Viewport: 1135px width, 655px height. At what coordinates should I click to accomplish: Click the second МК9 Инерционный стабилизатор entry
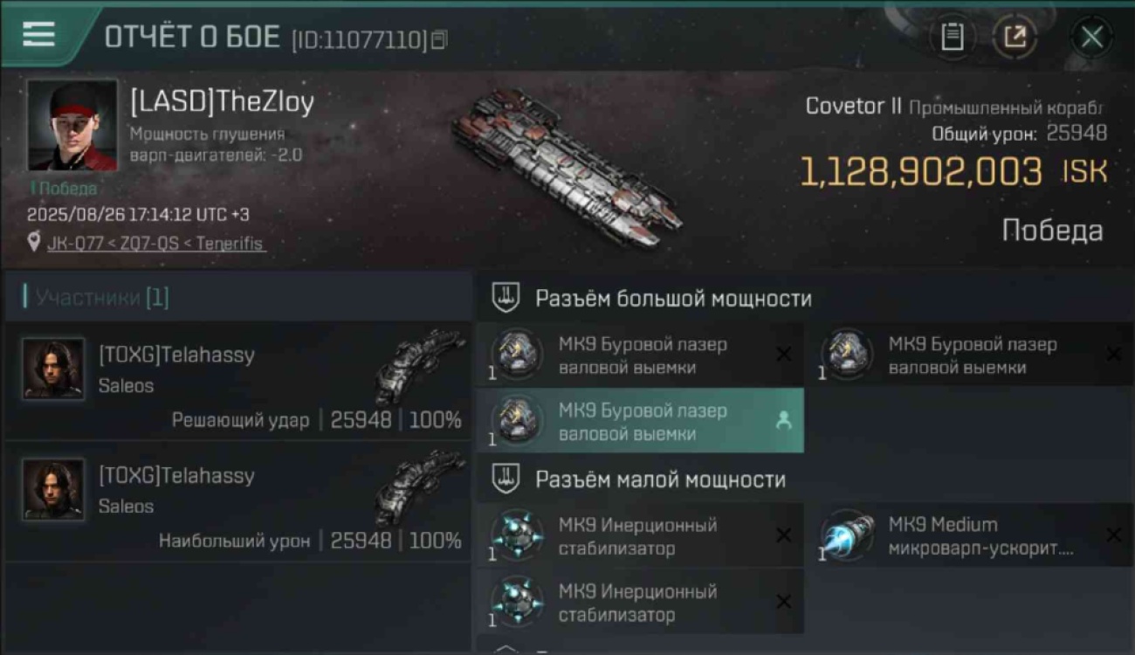tap(640, 603)
